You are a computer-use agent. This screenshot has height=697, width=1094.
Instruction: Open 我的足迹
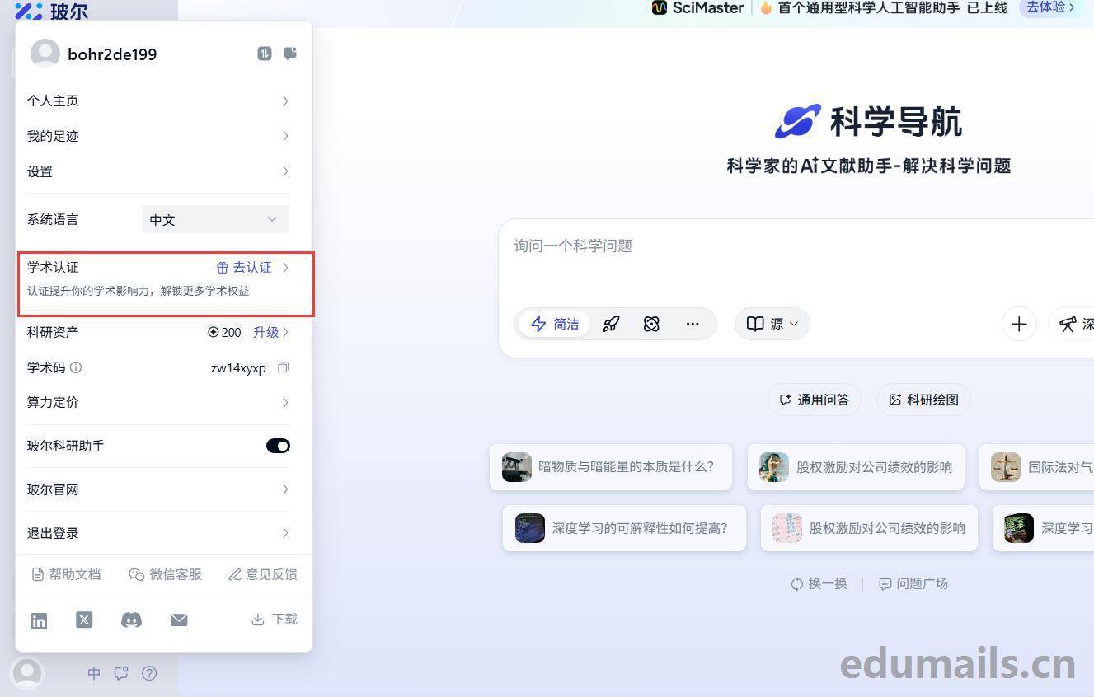tap(158, 136)
